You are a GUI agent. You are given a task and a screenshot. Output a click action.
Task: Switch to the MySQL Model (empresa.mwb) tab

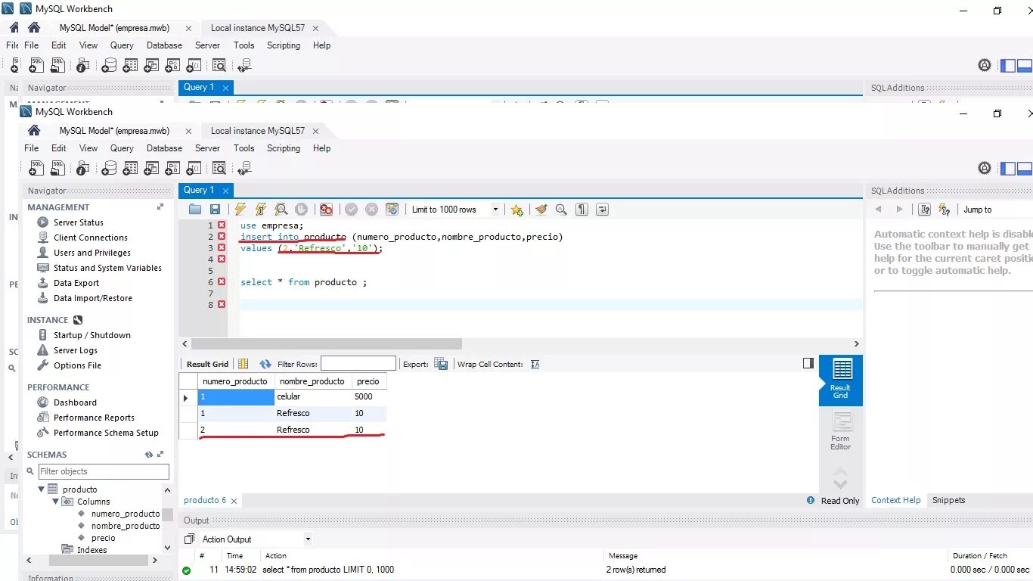114,131
